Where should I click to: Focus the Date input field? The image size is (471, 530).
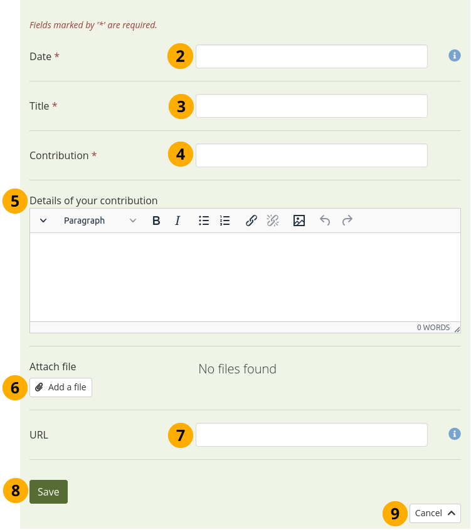pyautogui.click(x=311, y=56)
